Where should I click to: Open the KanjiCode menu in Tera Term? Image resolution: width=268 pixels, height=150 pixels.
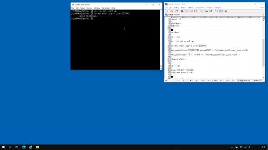tap(106, 8)
